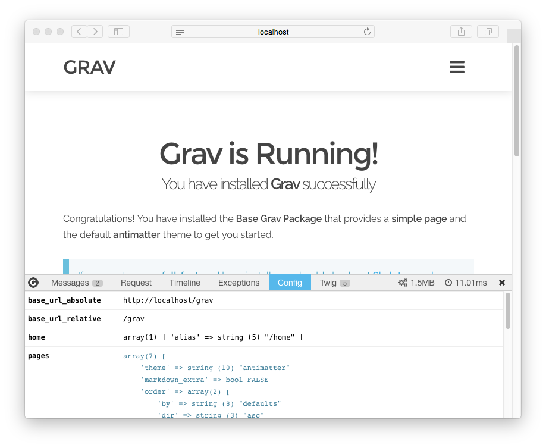546x448 pixels.
Task: Open the Request tab
Action: (x=136, y=283)
